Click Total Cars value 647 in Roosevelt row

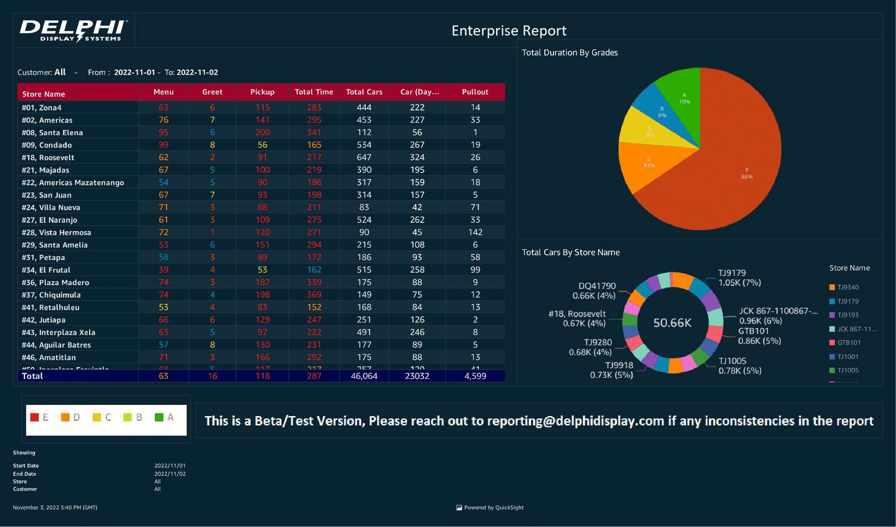(364, 157)
